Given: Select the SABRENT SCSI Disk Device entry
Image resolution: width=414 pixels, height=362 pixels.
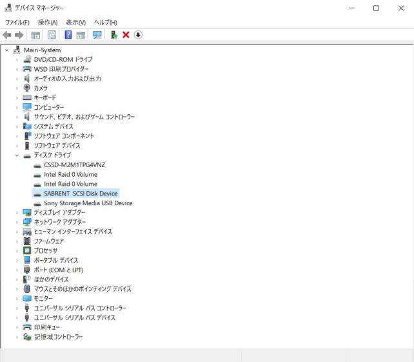Looking at the screenshot, I should pos(81,194).
